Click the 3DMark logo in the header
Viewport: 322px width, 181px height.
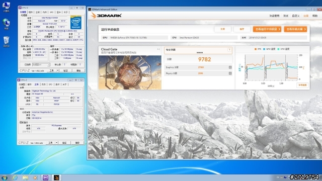106,16
